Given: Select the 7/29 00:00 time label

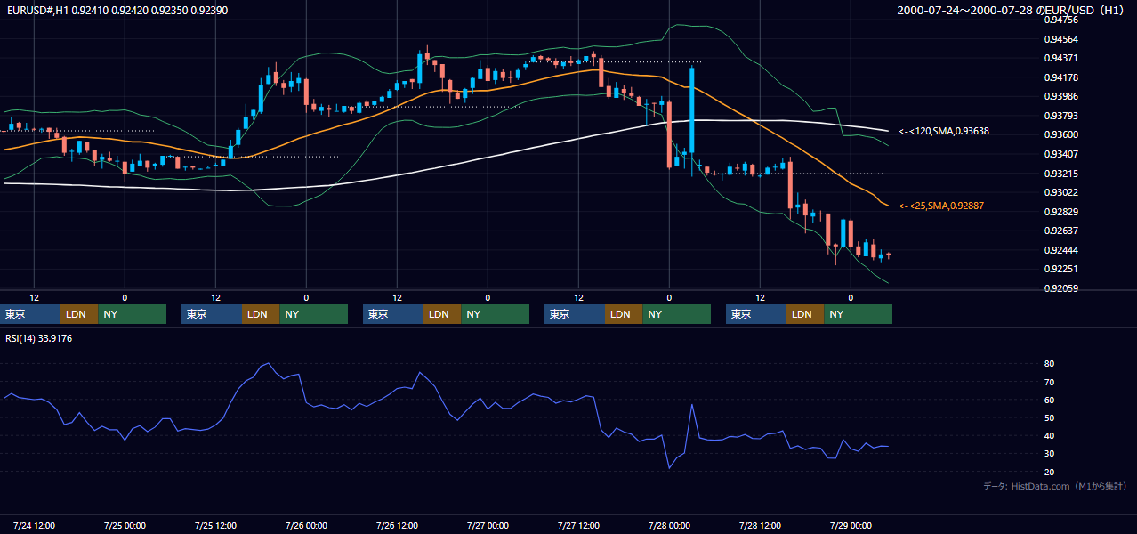Looking at the screenshot, I should pos(851,526).
